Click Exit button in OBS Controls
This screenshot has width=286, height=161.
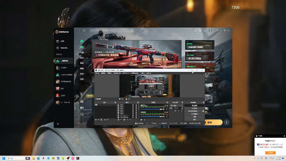[x=194, y=119]
